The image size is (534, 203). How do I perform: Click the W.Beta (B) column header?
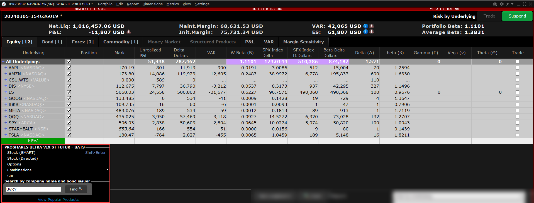click(242, 53)
